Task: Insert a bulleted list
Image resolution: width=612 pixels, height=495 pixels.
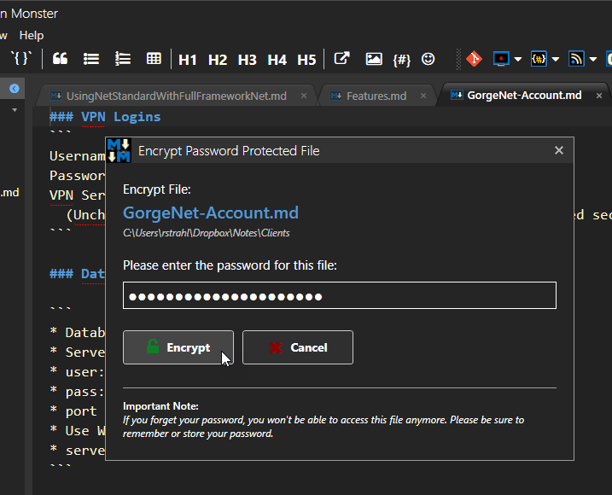Action: [91, 59]
